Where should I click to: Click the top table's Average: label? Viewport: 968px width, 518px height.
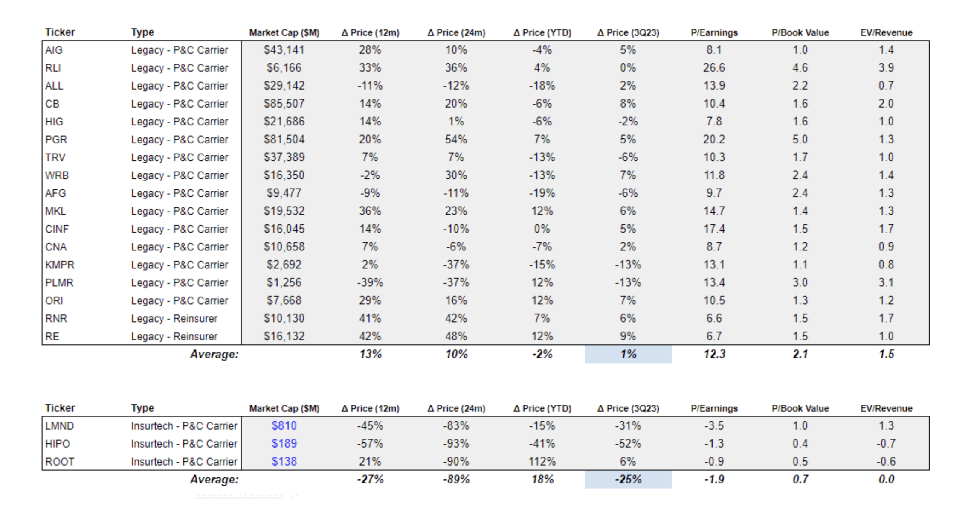pos(214,354)
